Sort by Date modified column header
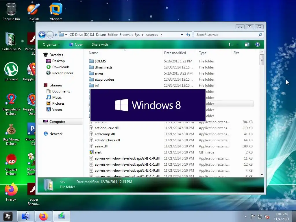296x222 pixels. pos(180,53)
